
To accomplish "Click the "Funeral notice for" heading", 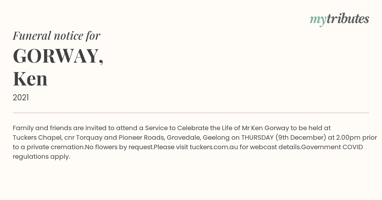I will point(56,36).
